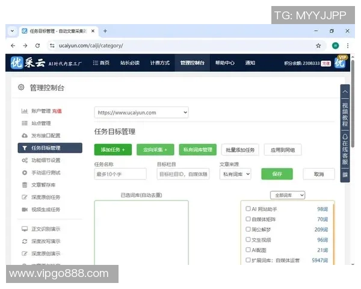The image size is (361, 289).
Task: Click the cloud icon beside 发布接口配置
Action: tap(25, 135)
